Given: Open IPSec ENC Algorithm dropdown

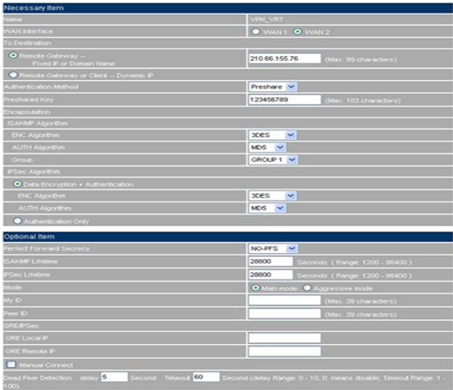Looking at the screenshot, I should (273, 196).
